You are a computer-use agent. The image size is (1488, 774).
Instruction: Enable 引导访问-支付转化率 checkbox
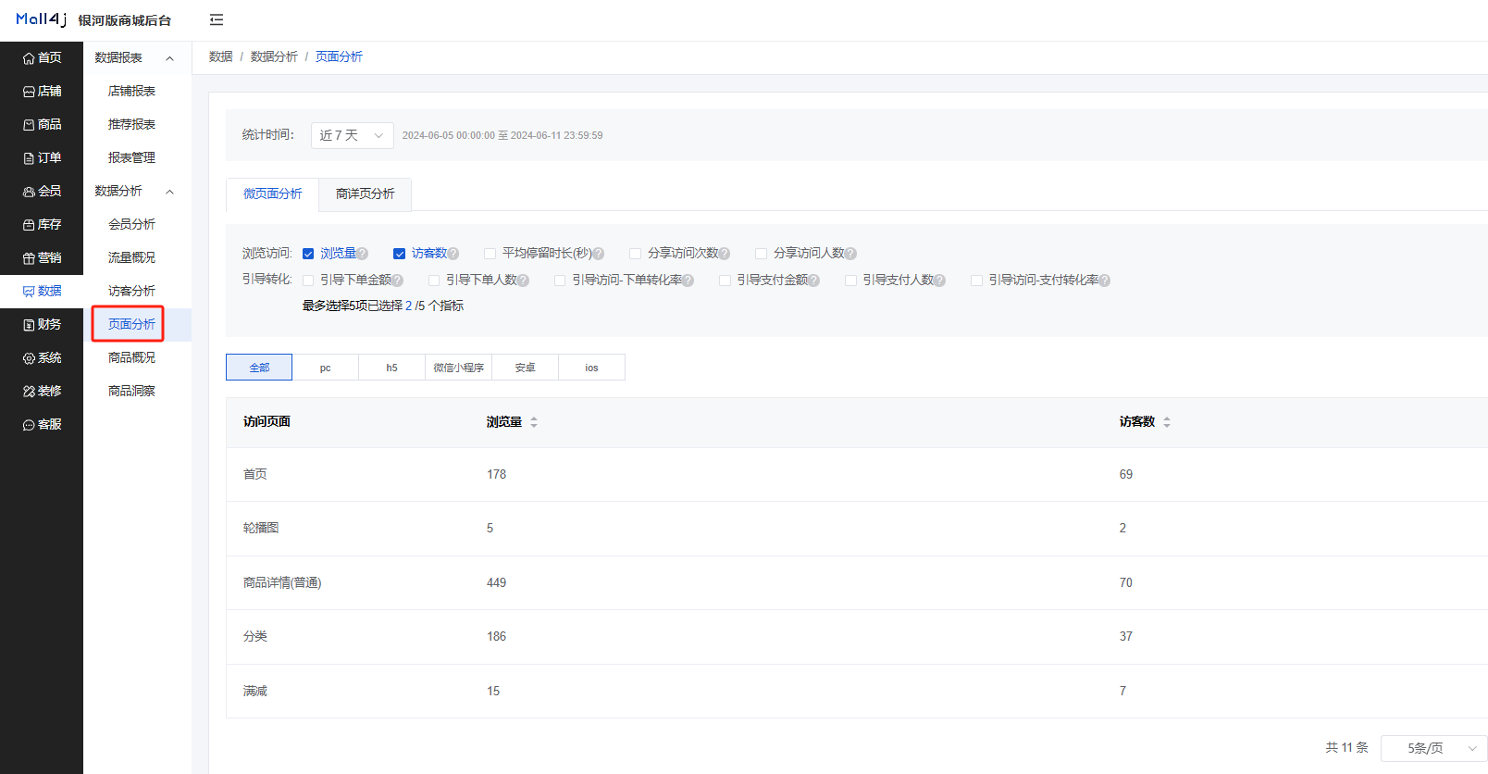pyautogui.click(x=976, y=281)
